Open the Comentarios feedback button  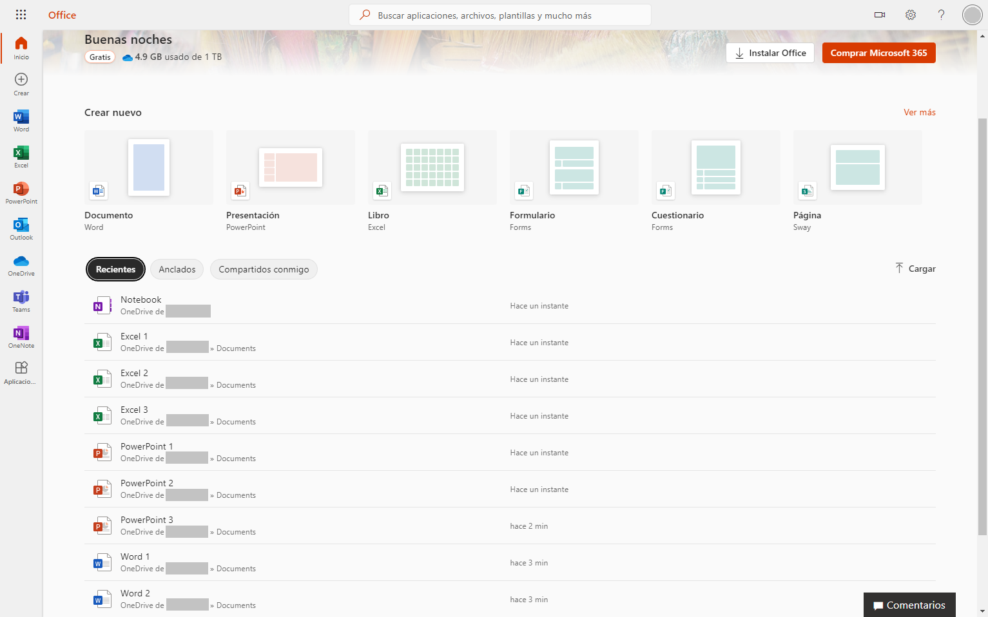click(x=909, y=605)
